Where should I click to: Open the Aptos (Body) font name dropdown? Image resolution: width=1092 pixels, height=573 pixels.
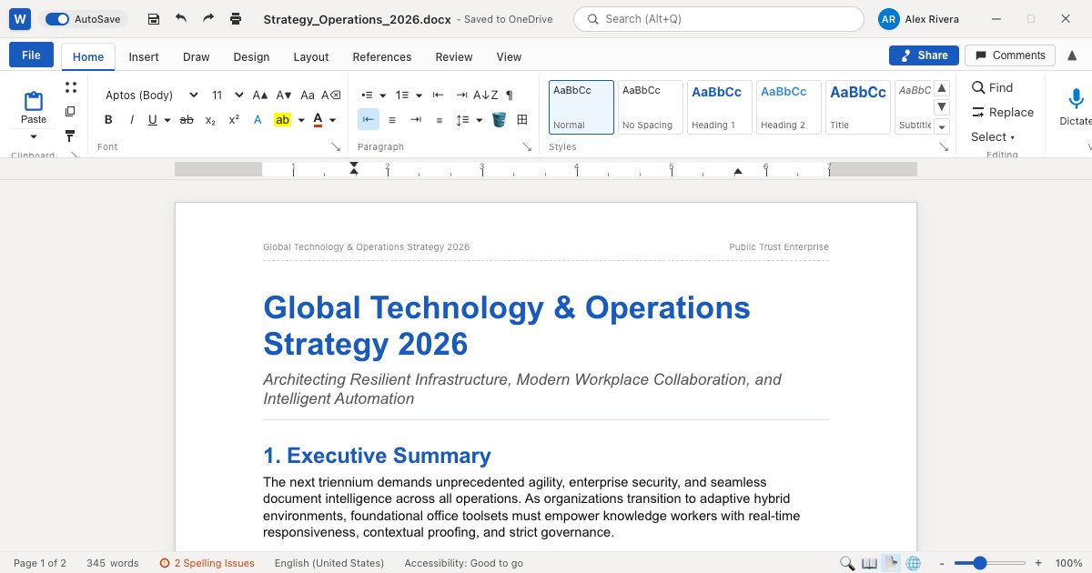coord(151,95)
